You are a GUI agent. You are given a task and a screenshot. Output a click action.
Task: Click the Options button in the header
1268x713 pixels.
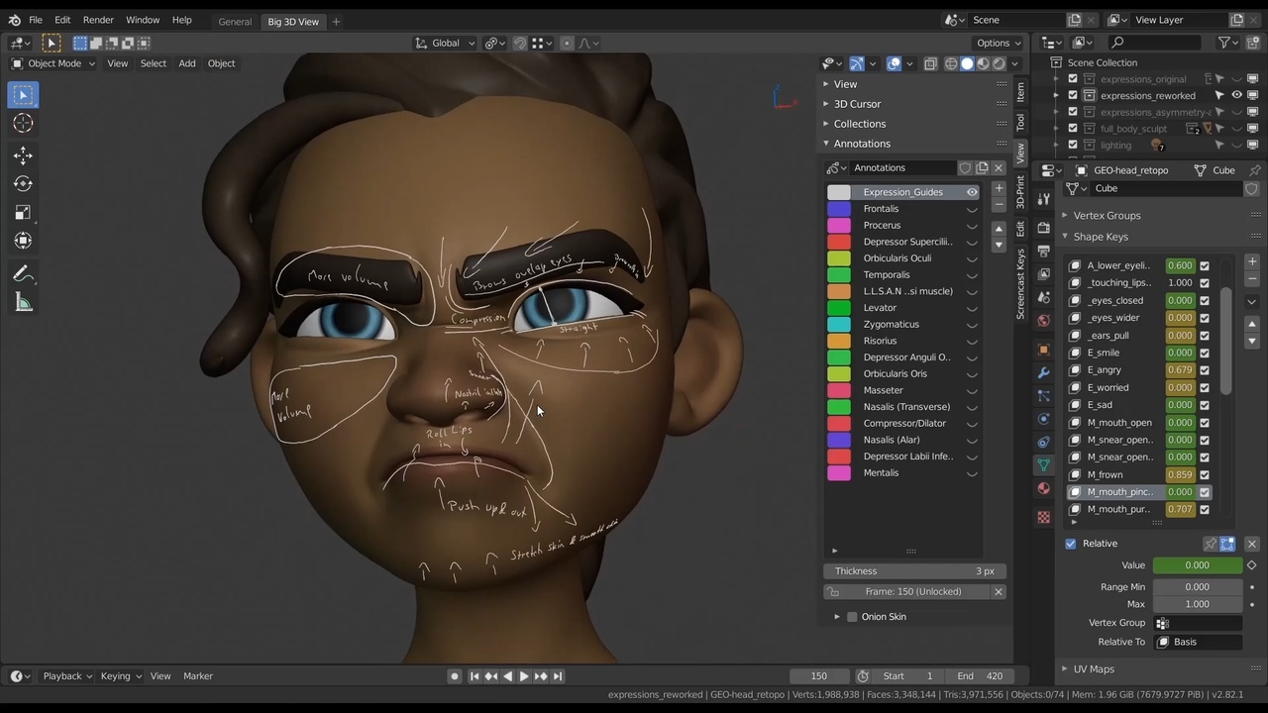tap(996, 43)
